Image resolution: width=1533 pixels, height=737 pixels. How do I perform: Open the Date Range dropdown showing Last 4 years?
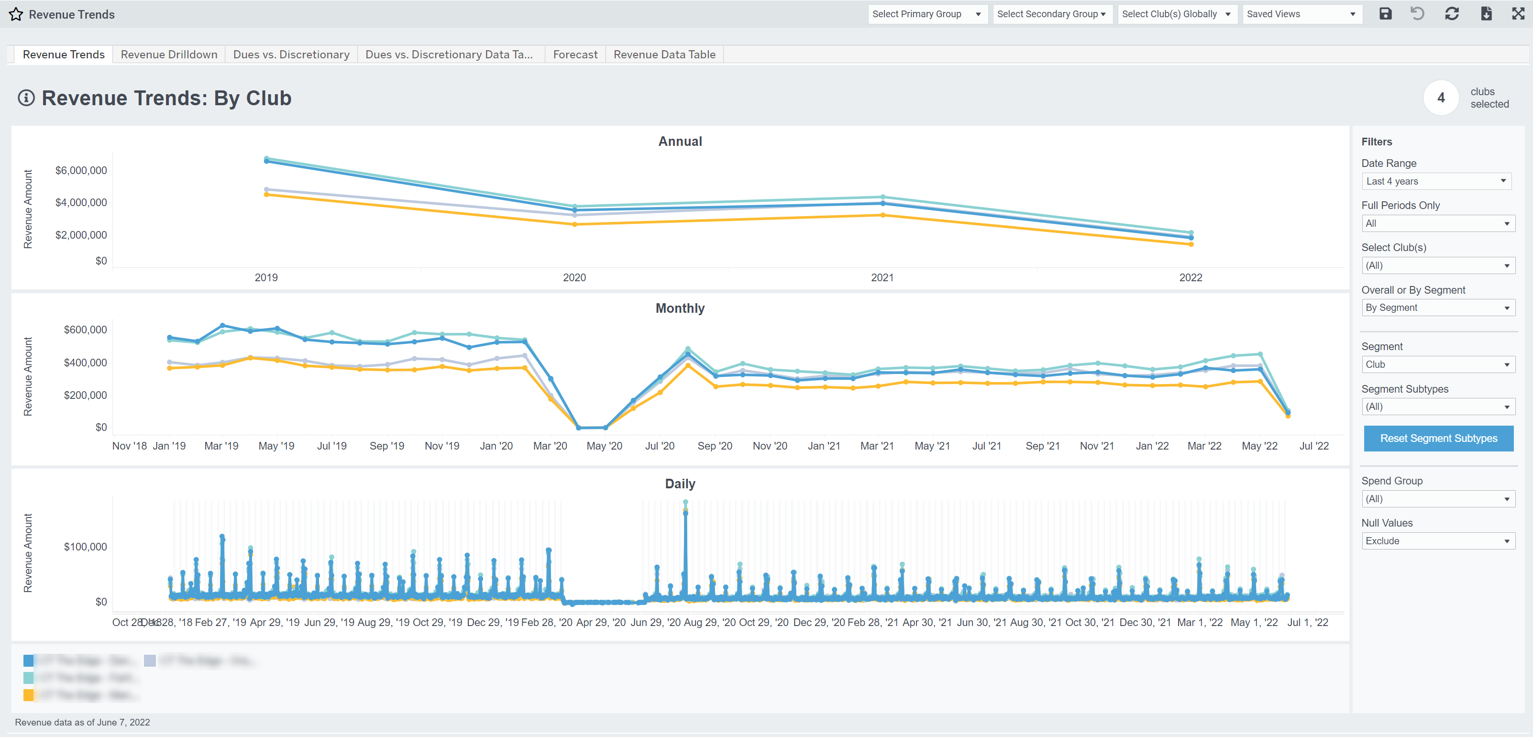pos(1437,181)
